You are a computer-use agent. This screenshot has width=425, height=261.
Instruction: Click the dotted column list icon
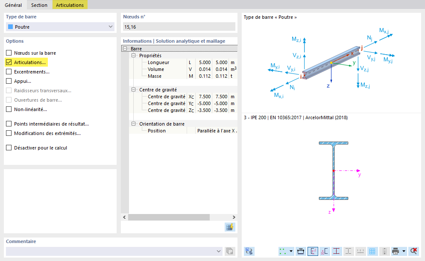click(384, 251)
